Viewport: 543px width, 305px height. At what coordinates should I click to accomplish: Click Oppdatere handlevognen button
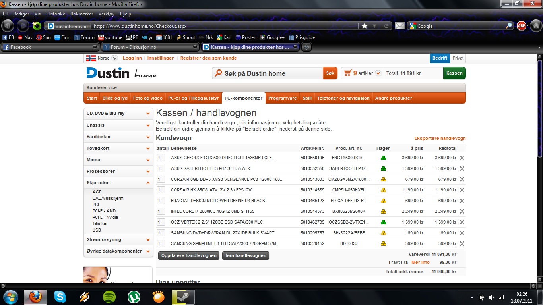[x=189, y=255]
